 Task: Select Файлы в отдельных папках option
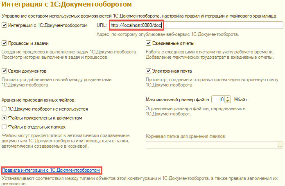coord(4,126)
